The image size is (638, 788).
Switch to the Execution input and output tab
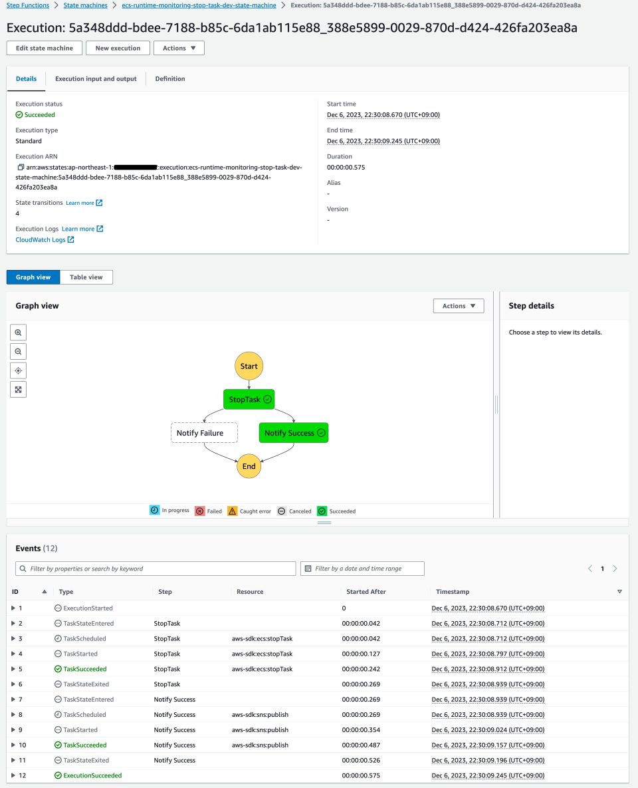point(95,78)
